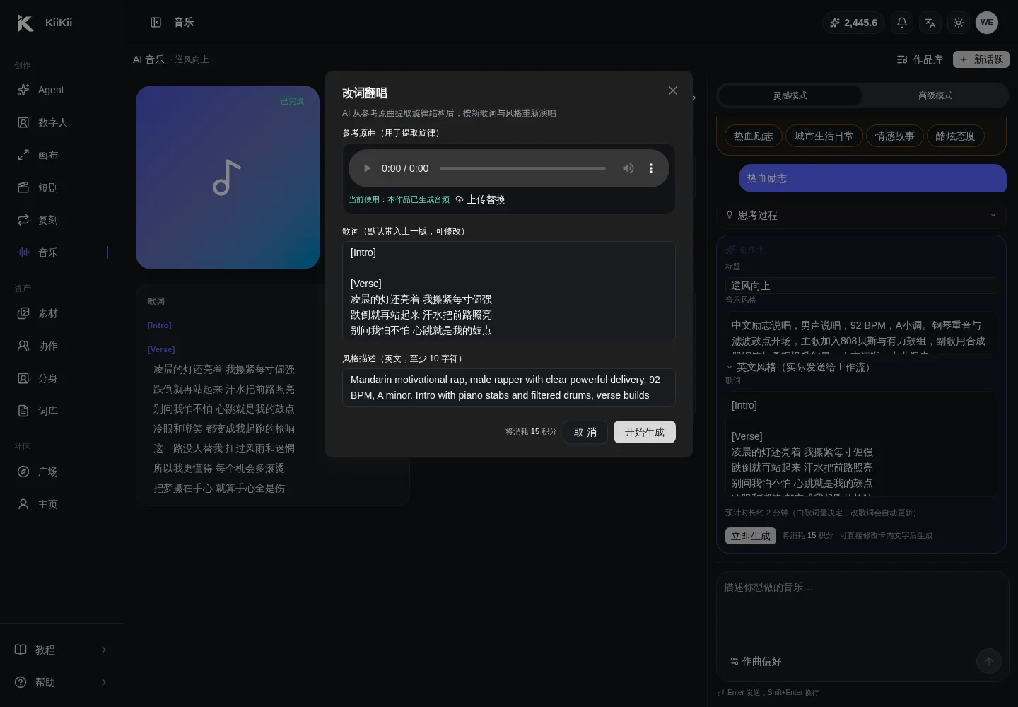Click lyric line 冷眼和嘲笑 都变成我起跑的枪响
Image resolution: width=1018 pixels, height=707 pixels.
(x=224, y=428)
